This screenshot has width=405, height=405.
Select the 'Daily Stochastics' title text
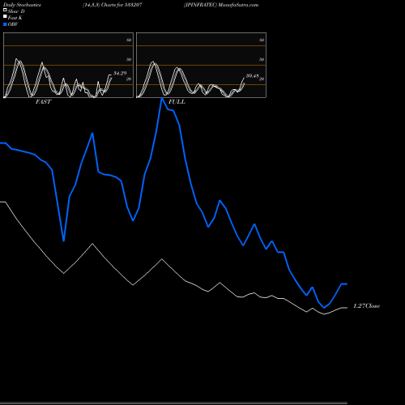[x=22, y=5]
